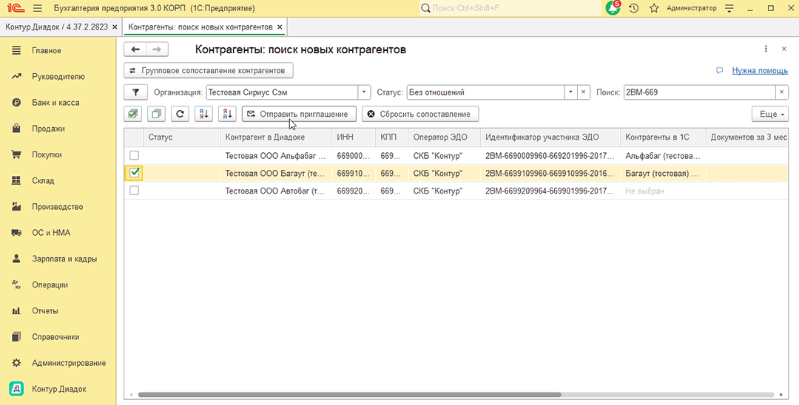Viewport: 799px width, 405px height.
Task: Click the Поиск field with 2BM-669
Action: (700, 92)
